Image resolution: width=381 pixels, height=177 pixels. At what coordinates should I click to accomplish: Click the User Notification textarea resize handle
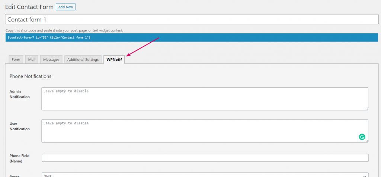click(366, 141)
